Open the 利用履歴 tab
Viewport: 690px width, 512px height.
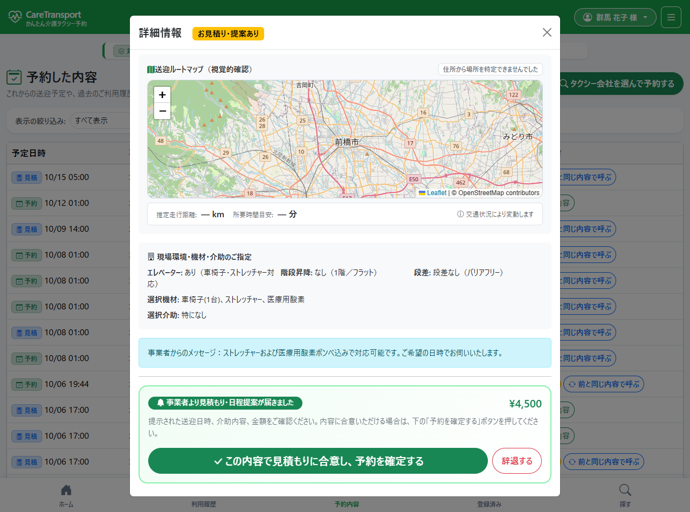tap(204, 504)
